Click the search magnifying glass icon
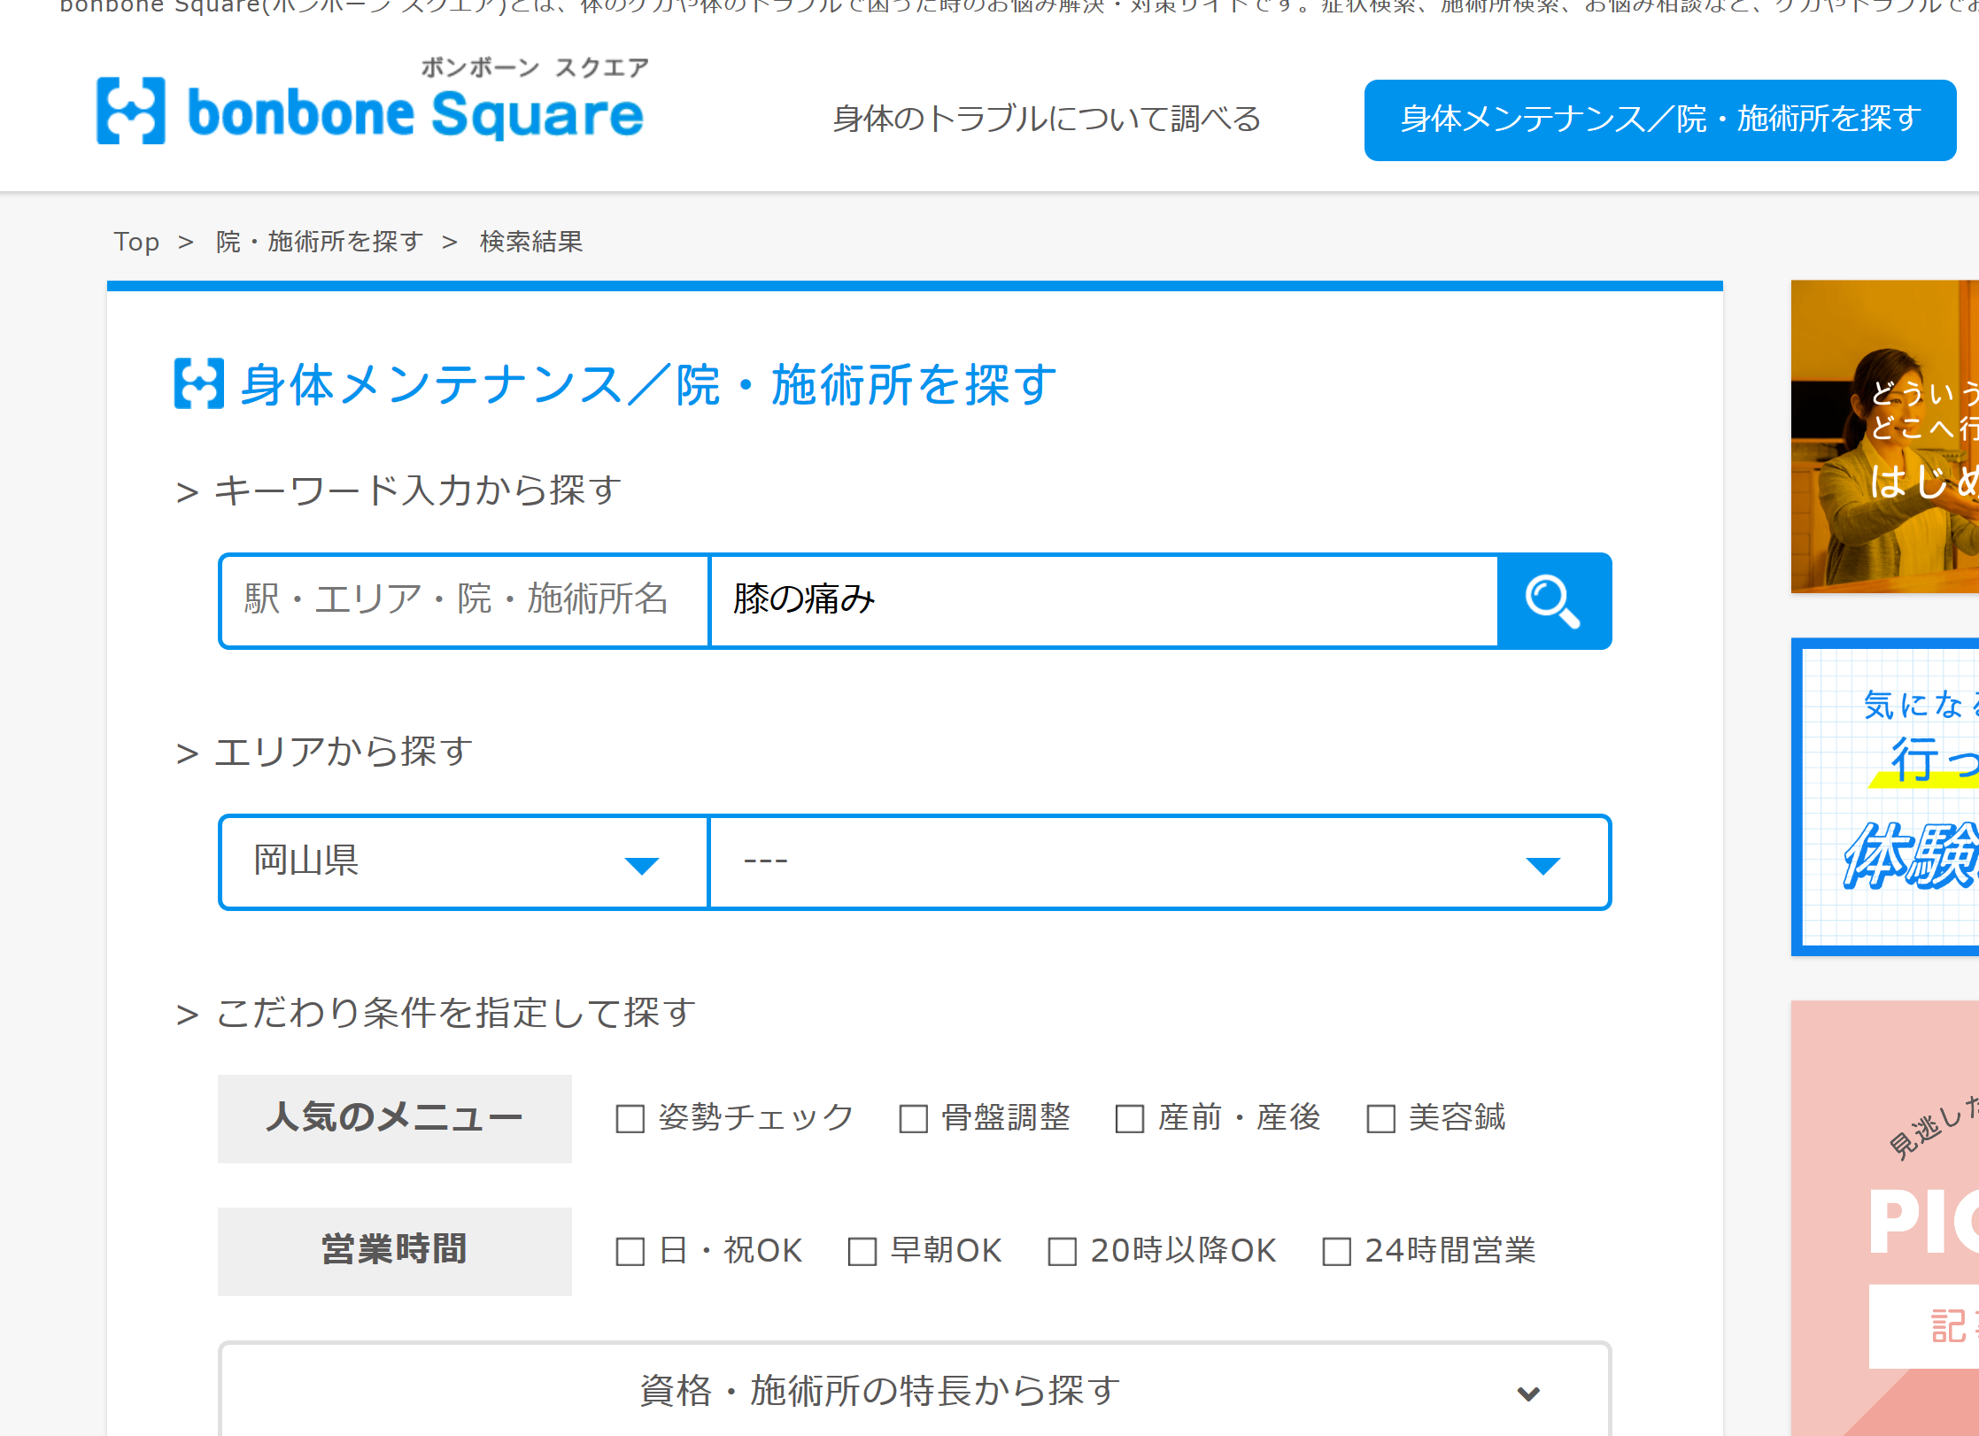This screenshot has height=1436, width=1979. pos(1555,599)
